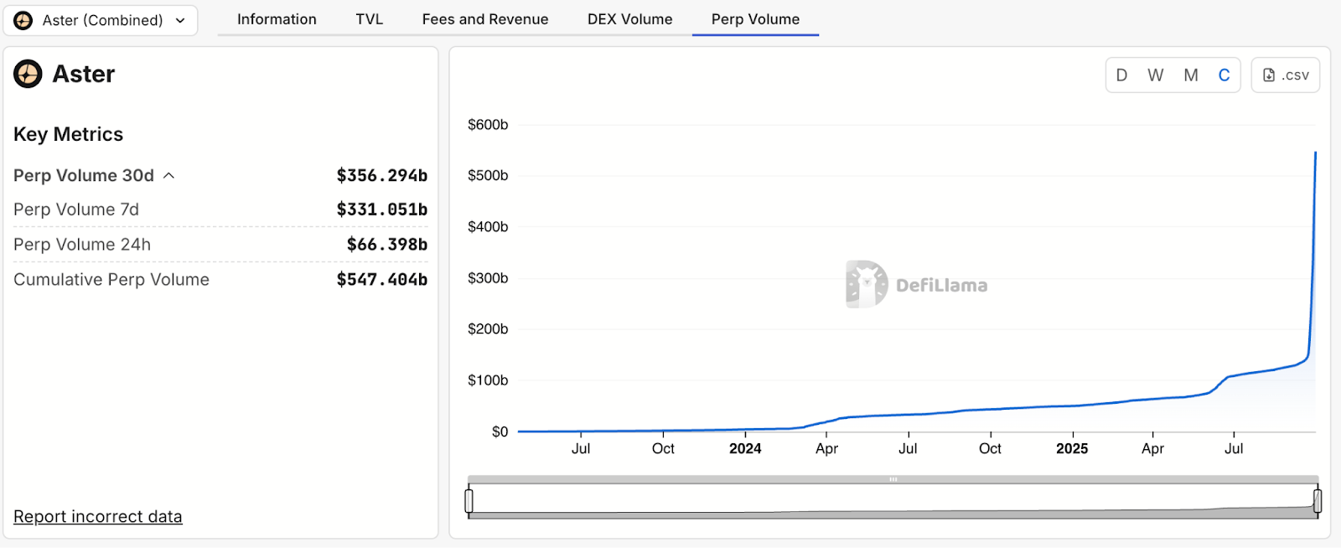Switch chart to Daily interval
1341x548 pixels.
(1121, 75)
